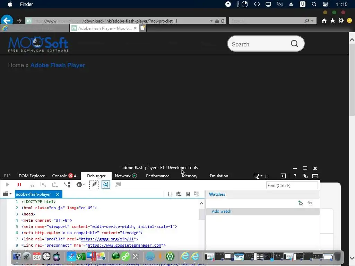Click the F12 label in Developer Tools
Screen dimensions: 355x266
point(7,176)
